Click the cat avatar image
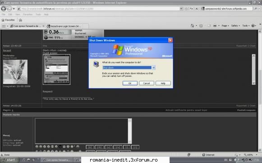Viewport: 262px width, 163px height. click(x=15, y=72)
